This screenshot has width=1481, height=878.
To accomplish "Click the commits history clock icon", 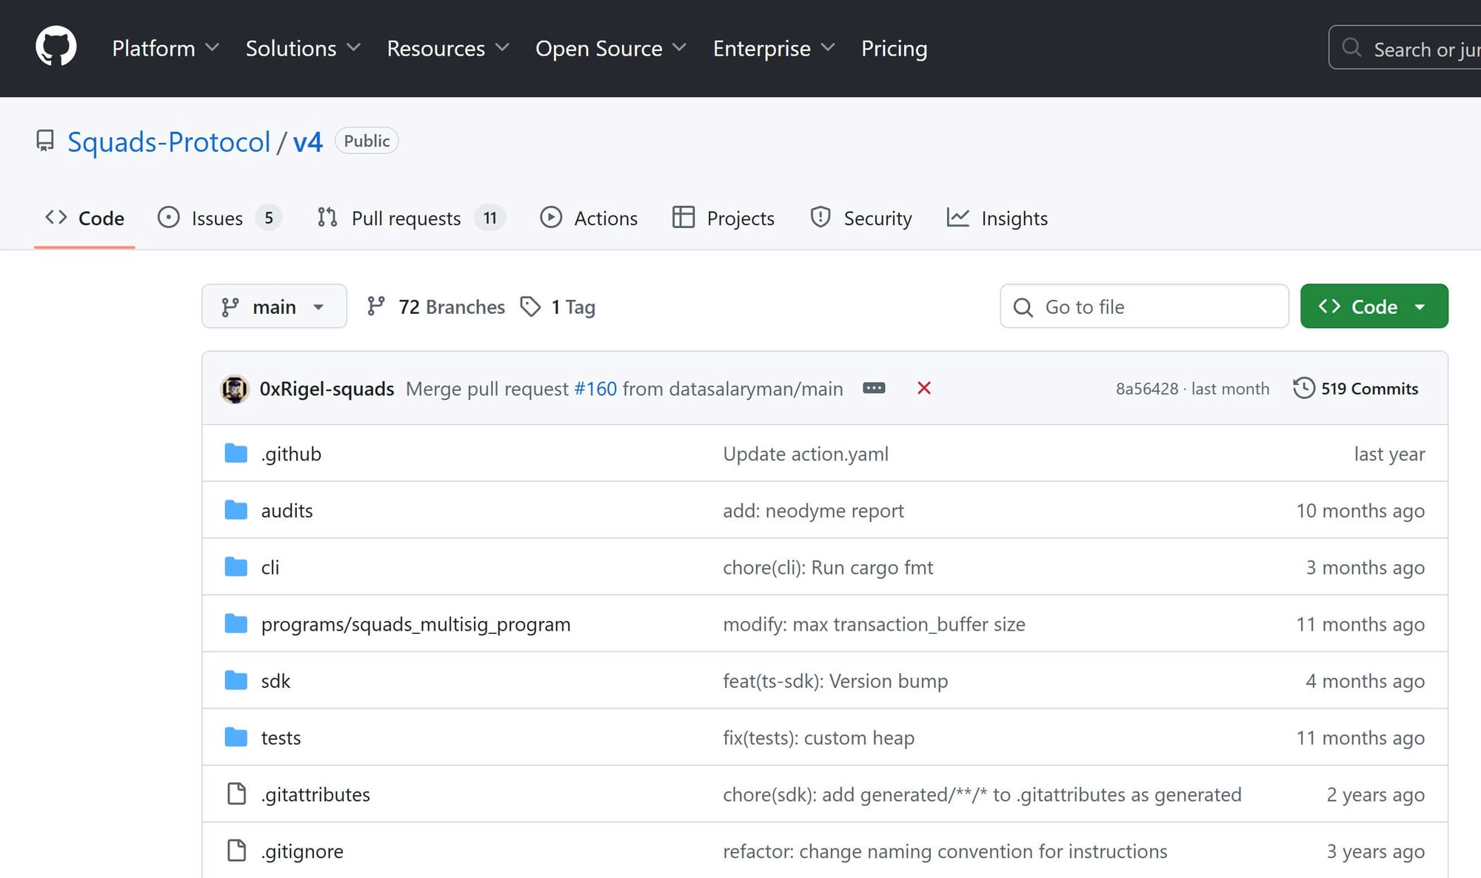I will pos(1303,388).
